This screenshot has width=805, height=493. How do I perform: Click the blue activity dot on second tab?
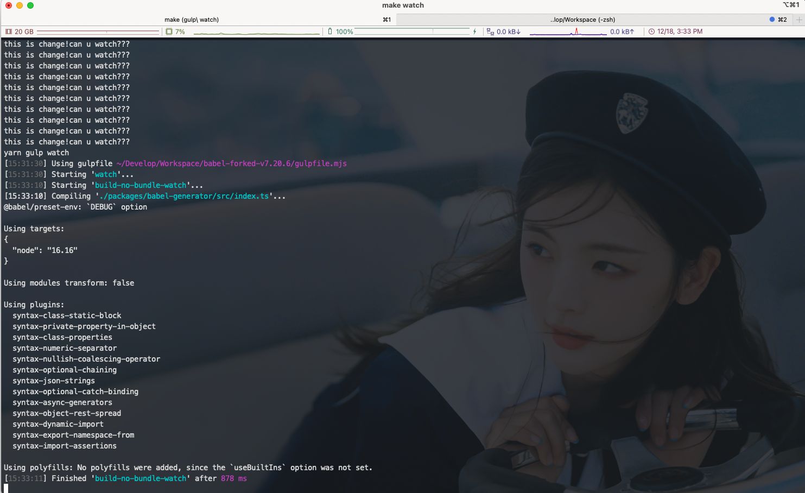point(772,20)
